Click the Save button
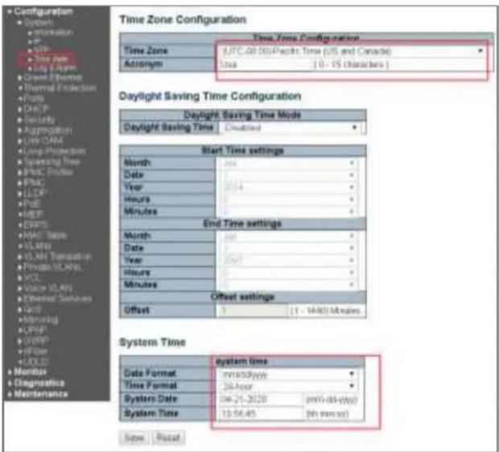The height and width of the screenshot is (452, 499). [134, 438]
